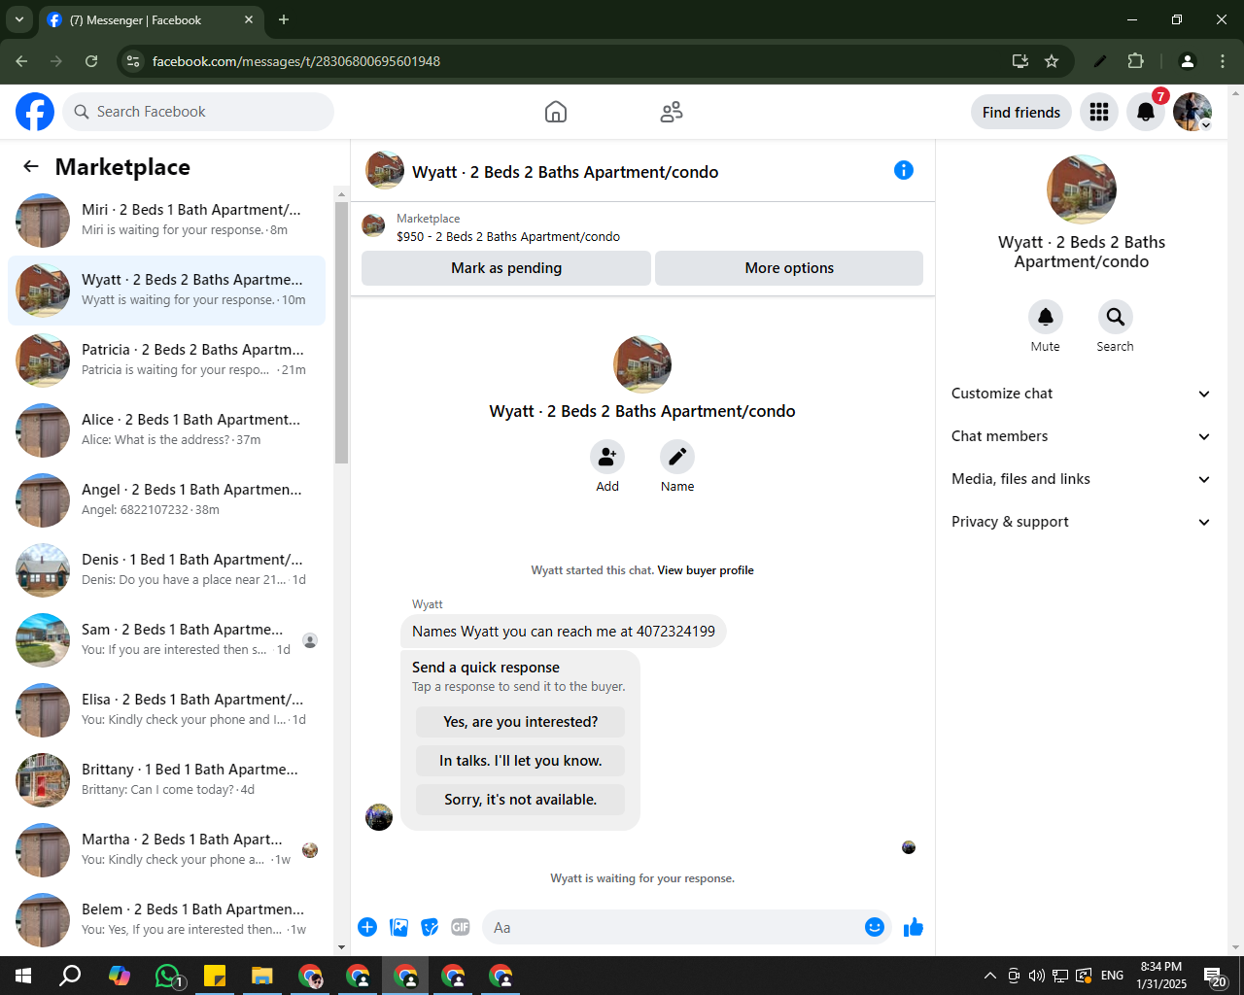Open Windows taskbar search
1244x995 pixels.
(70, 976)
